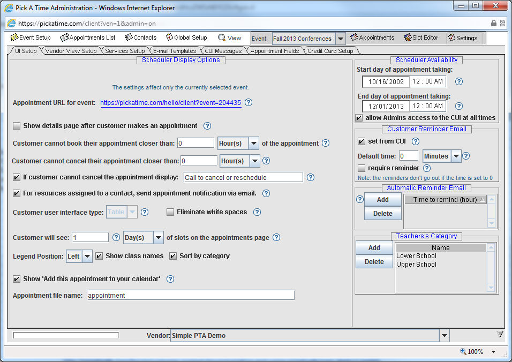Open Global Setup
Image resolution: width=512 pixels, height=362 pixels.
pos(186,37)
